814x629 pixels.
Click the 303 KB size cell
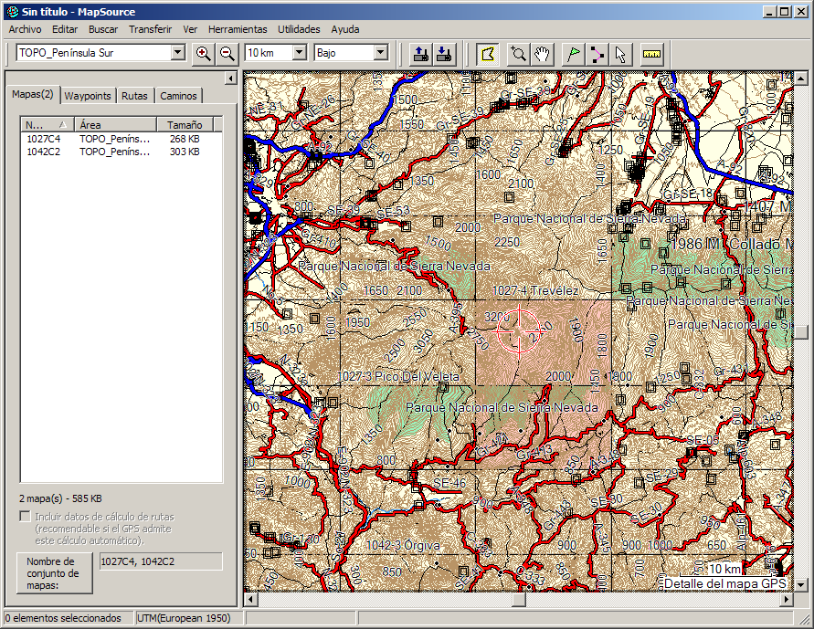pos(185,152)
